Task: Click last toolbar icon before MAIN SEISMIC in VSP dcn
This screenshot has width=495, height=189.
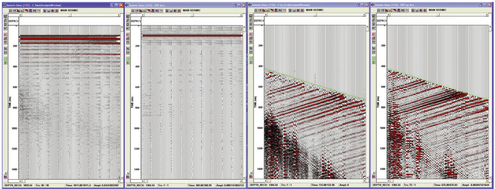Action: 180,10
